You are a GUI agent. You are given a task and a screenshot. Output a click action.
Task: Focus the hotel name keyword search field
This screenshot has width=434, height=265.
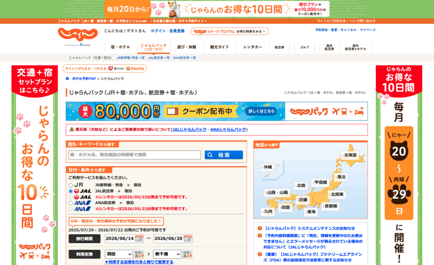coord(135,155)
